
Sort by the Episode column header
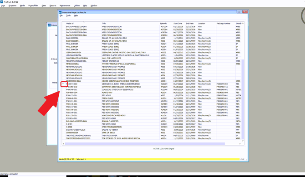(163, 23)
